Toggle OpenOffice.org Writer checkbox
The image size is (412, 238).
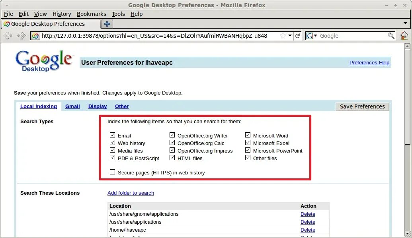[172, 135]
